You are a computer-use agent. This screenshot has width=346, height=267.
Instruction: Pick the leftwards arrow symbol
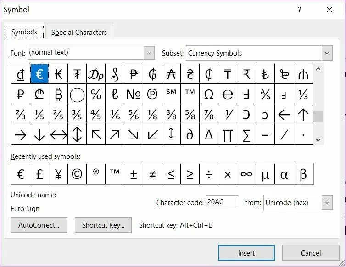click(284, 115)
